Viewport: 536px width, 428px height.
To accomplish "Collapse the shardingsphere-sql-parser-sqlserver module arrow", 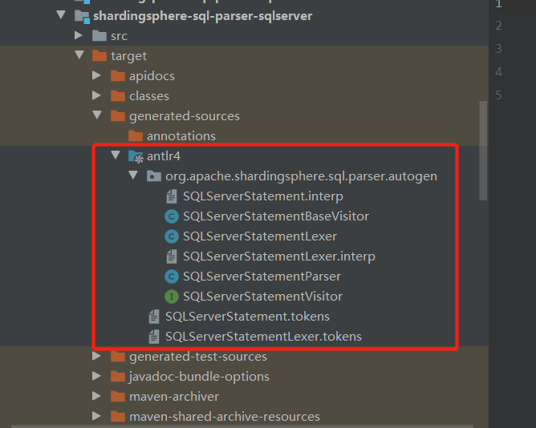I will [61, 15].
